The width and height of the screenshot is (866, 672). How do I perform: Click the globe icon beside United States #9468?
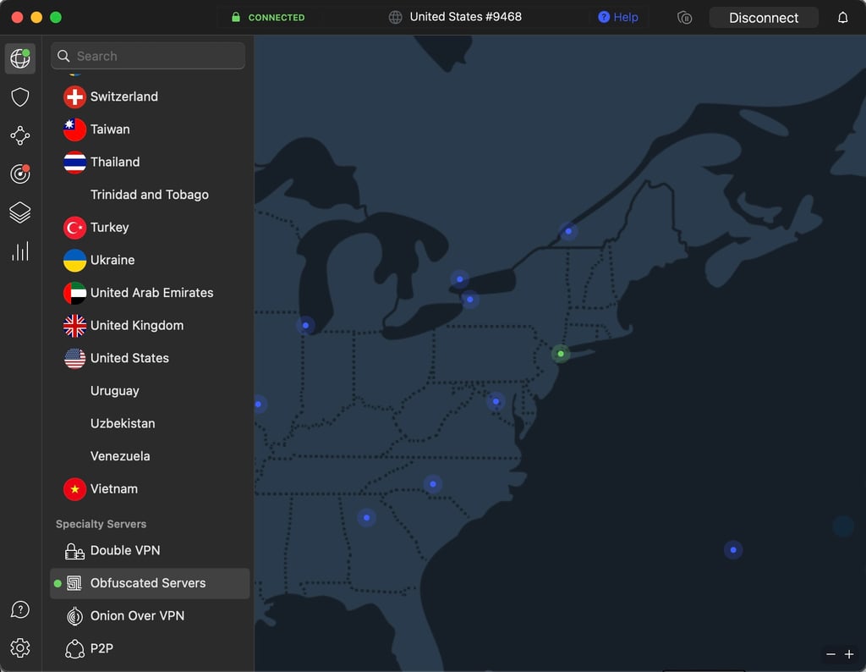[396, 17]
